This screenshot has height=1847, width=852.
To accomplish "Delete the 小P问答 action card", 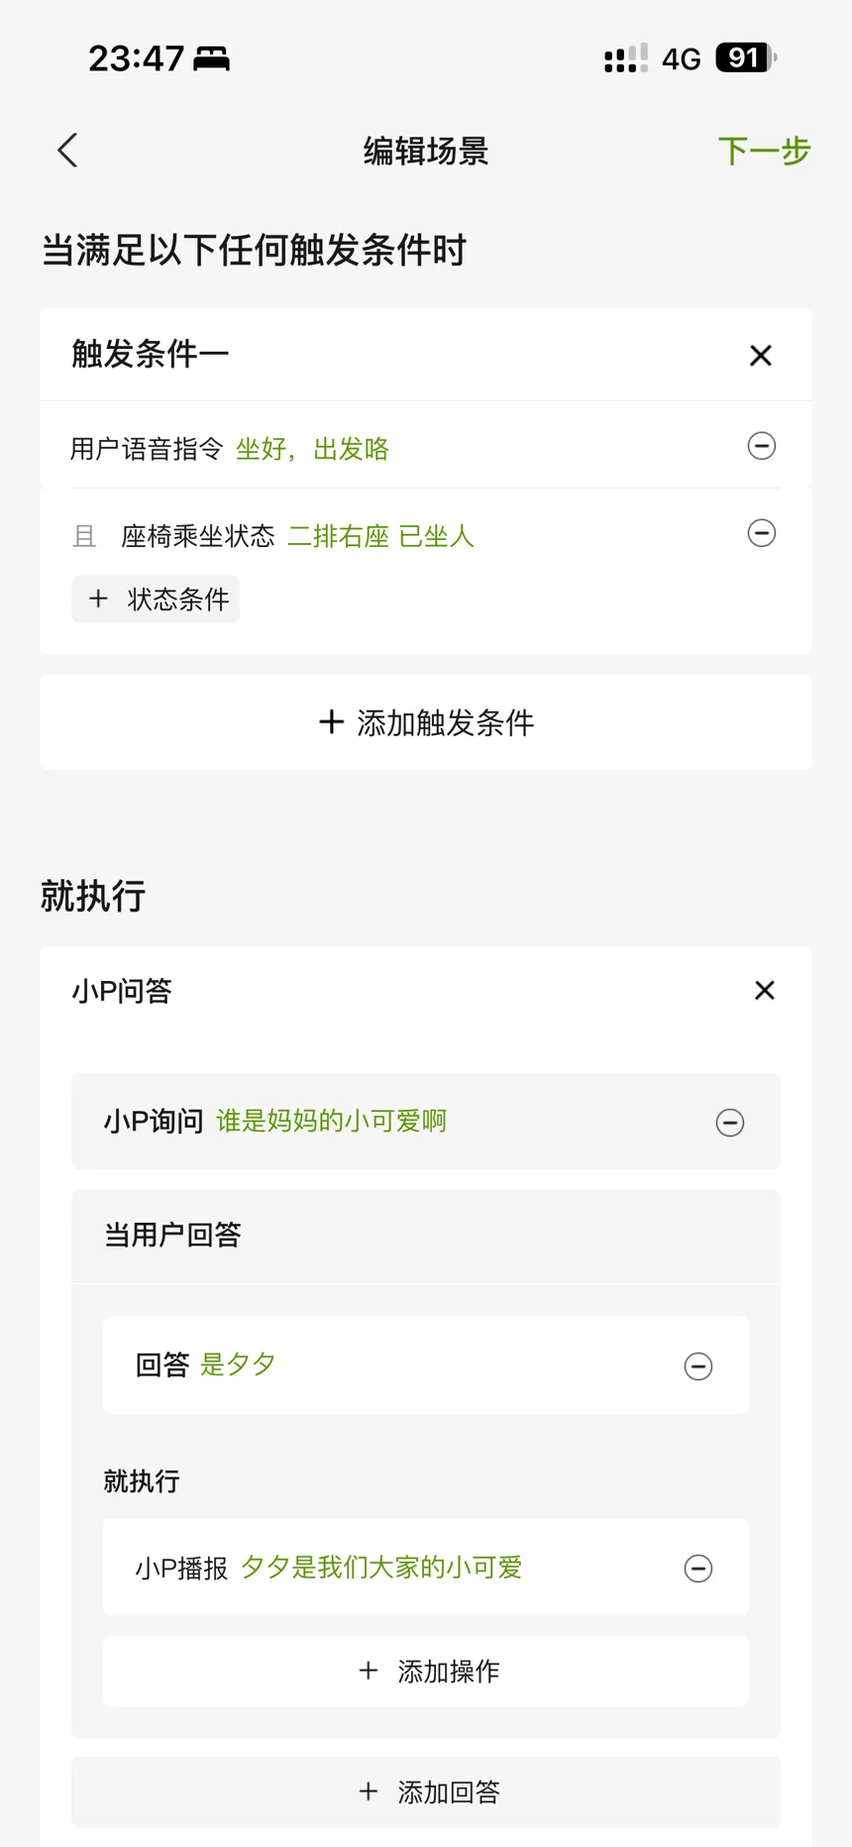I will 764,990.
